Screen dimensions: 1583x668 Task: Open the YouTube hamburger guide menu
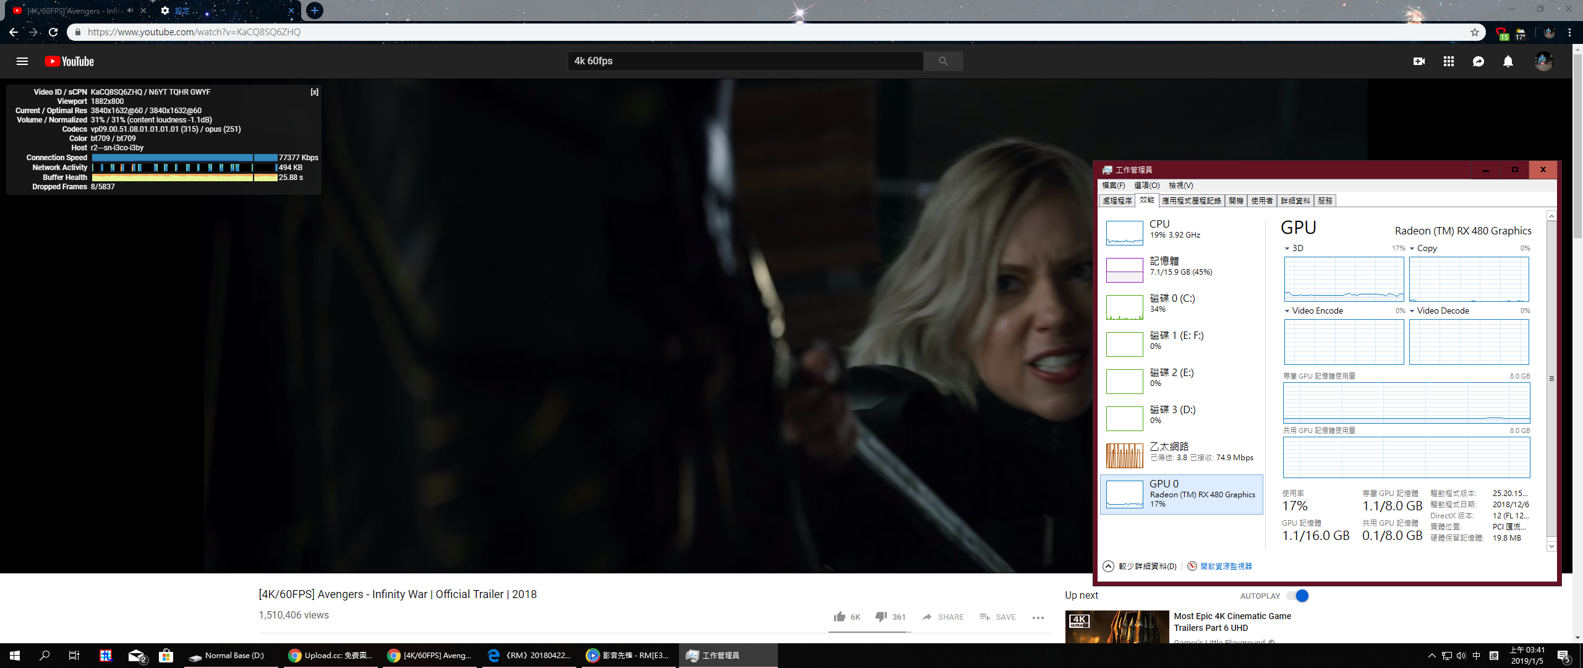click(22, 61)
